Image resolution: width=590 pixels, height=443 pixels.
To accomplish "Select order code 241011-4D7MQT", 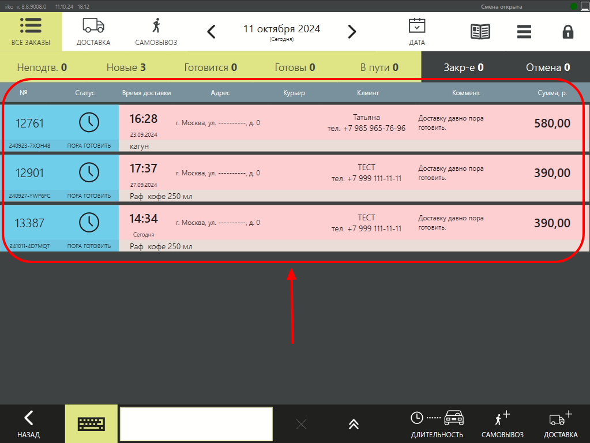I will tap(30, 246).
